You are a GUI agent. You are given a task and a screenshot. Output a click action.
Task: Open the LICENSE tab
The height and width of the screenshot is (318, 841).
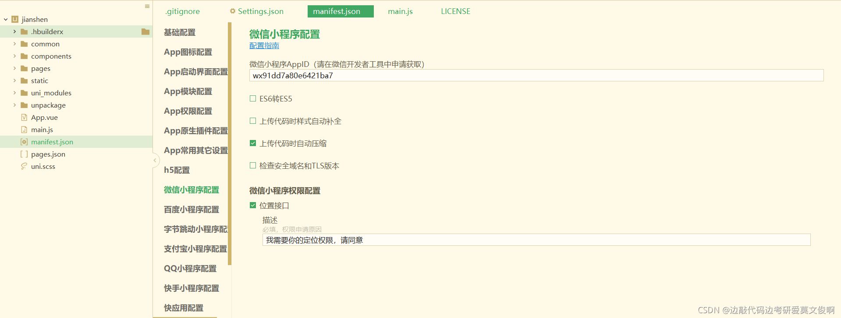point(455,11)
